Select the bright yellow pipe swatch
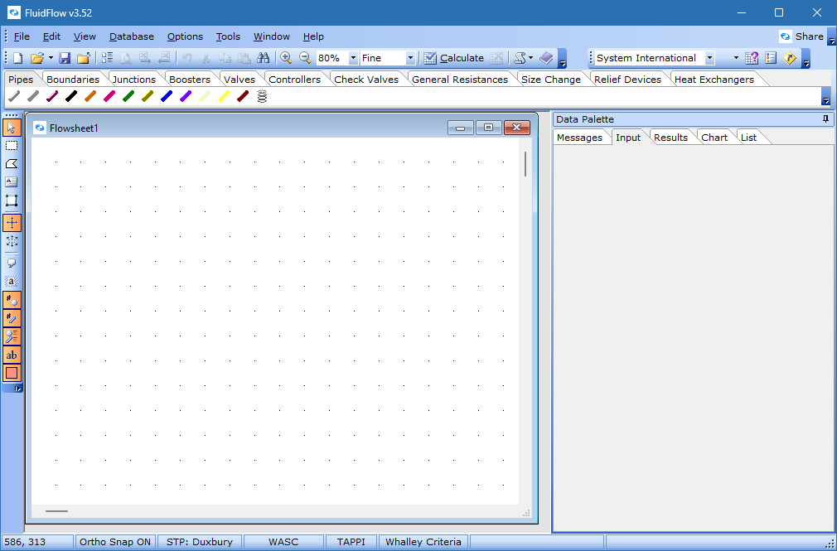 (x=224, y=97)
